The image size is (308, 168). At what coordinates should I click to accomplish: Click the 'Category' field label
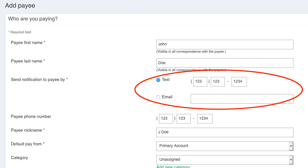[19, 158]
